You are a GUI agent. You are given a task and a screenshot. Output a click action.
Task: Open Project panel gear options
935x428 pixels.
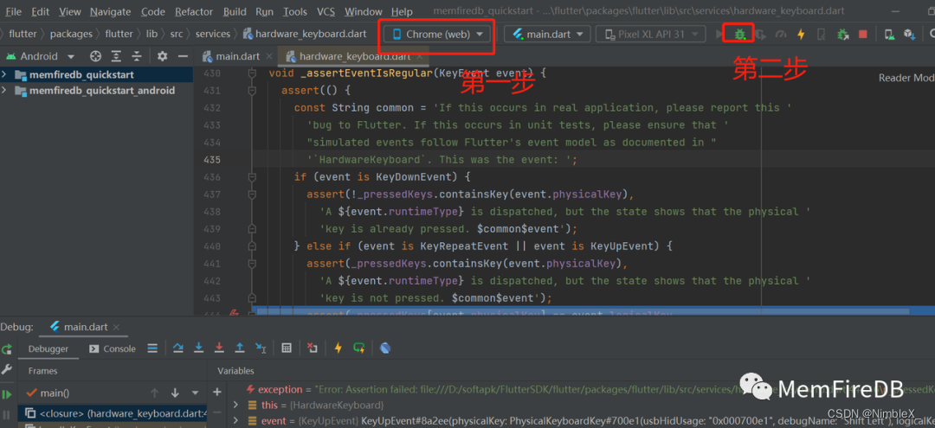(162, 56)
